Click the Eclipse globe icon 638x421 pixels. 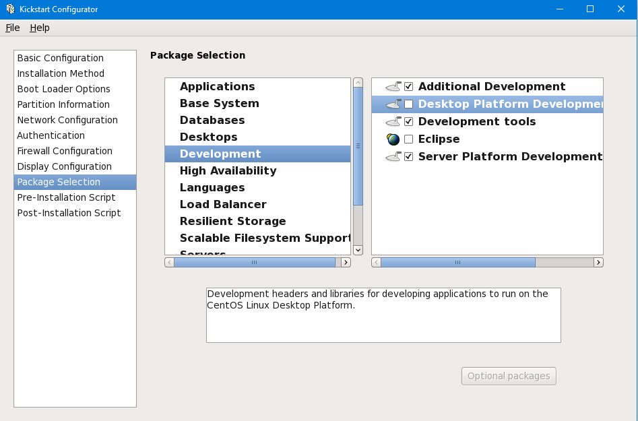(393, 139)
